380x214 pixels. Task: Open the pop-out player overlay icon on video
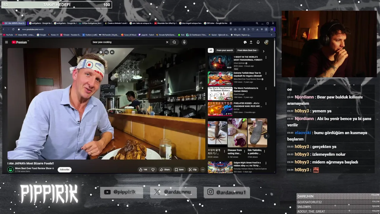(x=101, y=52)
